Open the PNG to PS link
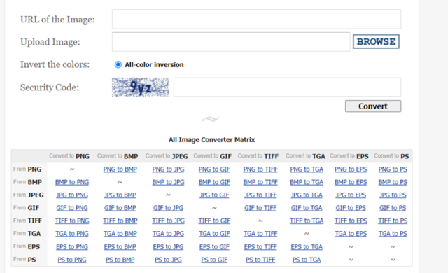This screenshot has height=273, width=448. point(393,169)
